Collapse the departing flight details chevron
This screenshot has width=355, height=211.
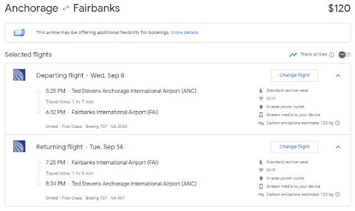[338, 76]
